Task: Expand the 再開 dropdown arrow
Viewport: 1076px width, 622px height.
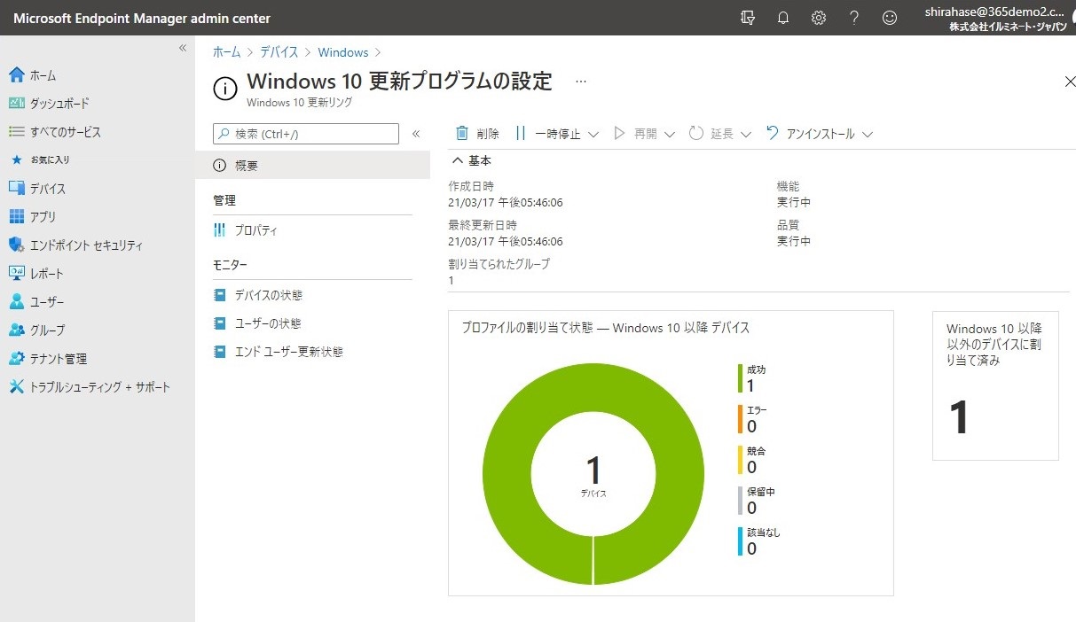Action: tap(670, 135)
